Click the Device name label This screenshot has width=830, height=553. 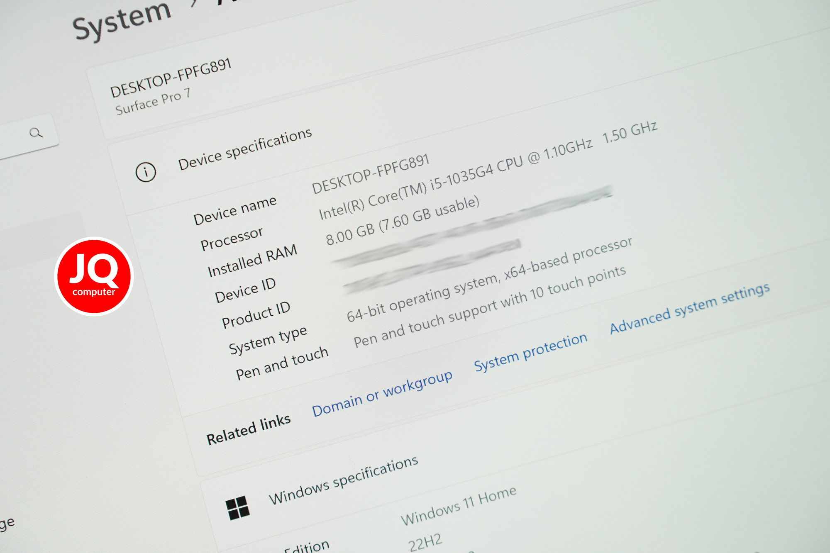[x=235, y=210]
